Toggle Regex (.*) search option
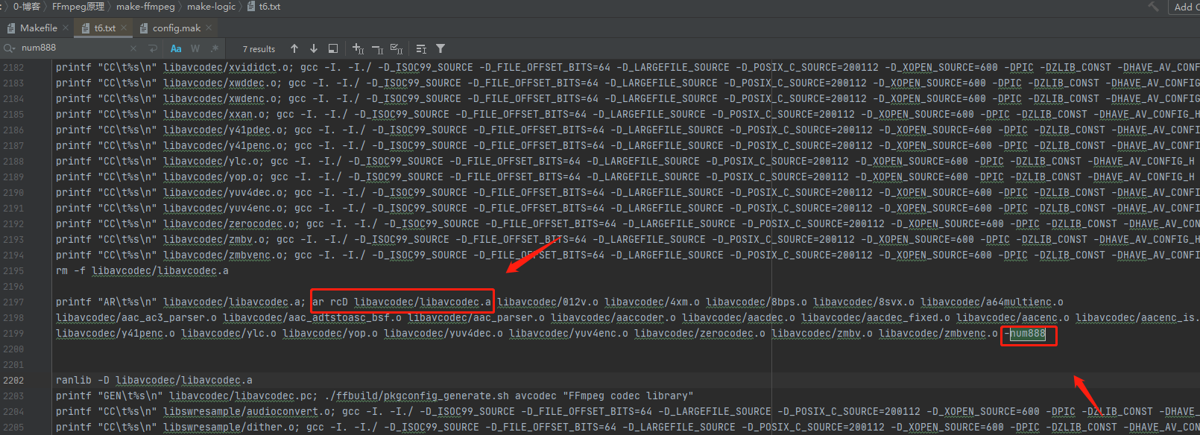1200x435 pixels. coord(215,48)
